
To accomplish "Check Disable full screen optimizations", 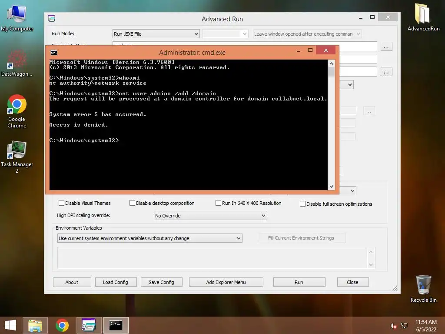I will coord(303,204).
